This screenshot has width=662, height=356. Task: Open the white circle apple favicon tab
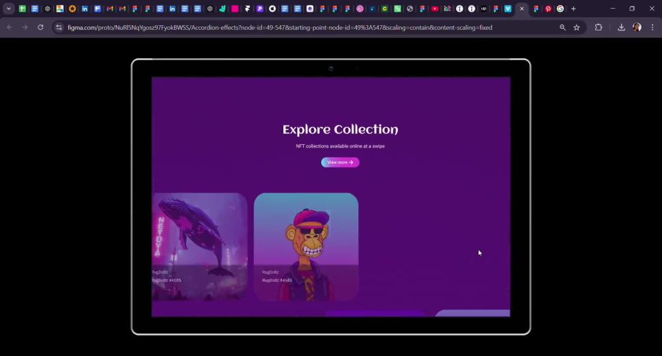(x=272, y=9)
